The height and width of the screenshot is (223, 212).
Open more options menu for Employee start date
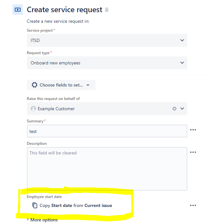(x=193, y=205)
